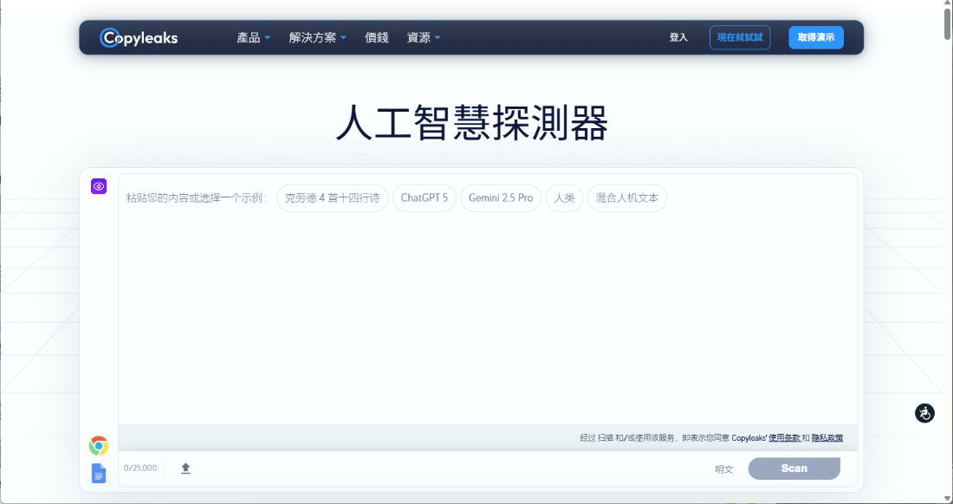
Task: Click the 登入 menu item
Action: click(x=679, y=37)
